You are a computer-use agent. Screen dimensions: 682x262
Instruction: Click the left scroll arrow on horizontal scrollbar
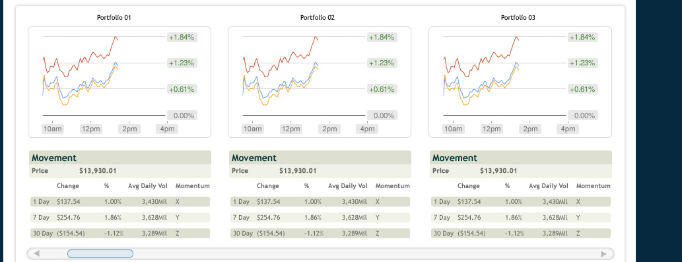pyautogui.click(x=37, y=253)
